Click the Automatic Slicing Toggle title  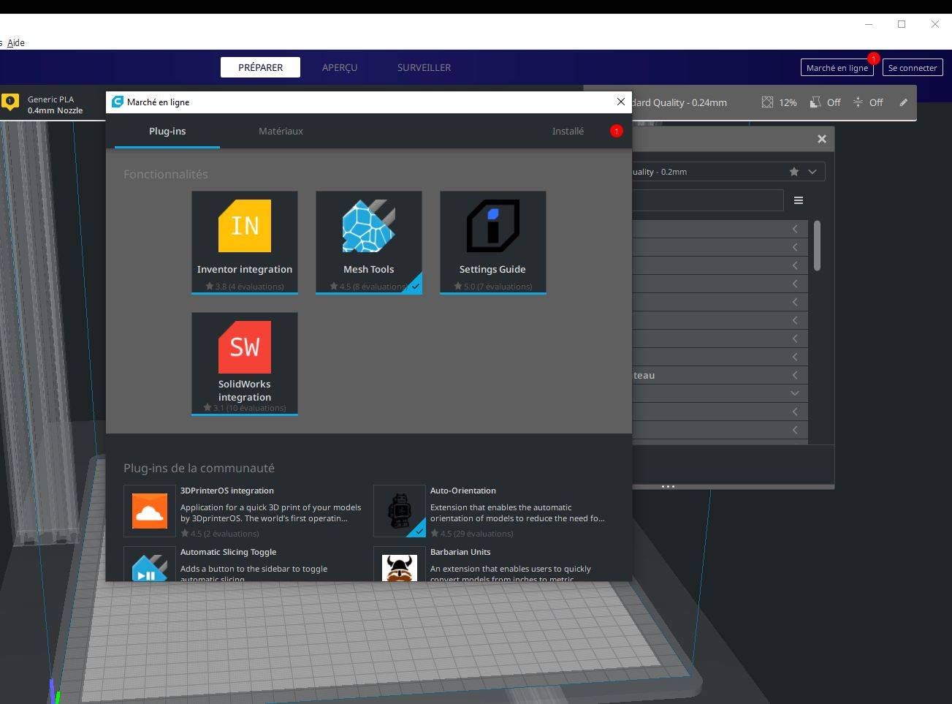tap(228, 552)
